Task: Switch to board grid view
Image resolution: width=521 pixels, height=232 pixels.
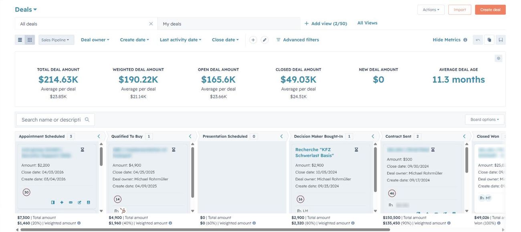Action: (30, 40)
